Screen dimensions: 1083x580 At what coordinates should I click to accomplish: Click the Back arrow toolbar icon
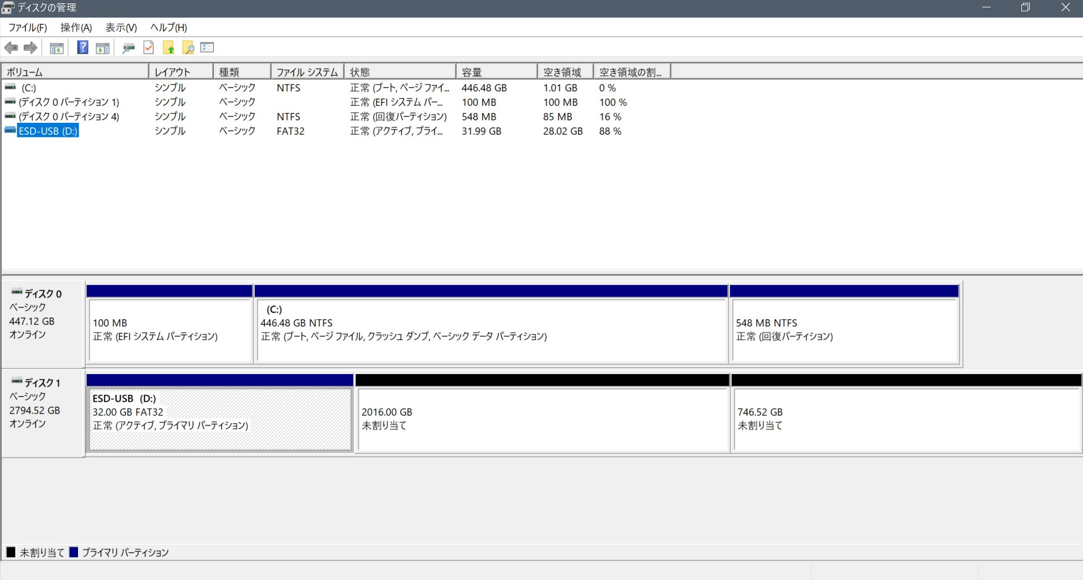[x=11, y=48]
